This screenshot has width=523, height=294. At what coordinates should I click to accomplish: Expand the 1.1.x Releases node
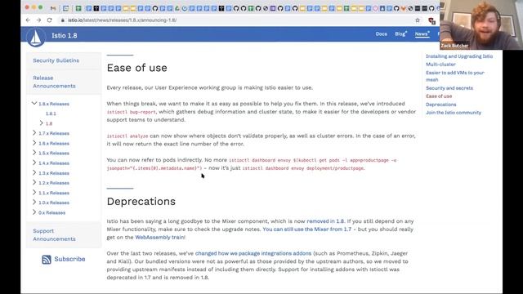[34, 192]
